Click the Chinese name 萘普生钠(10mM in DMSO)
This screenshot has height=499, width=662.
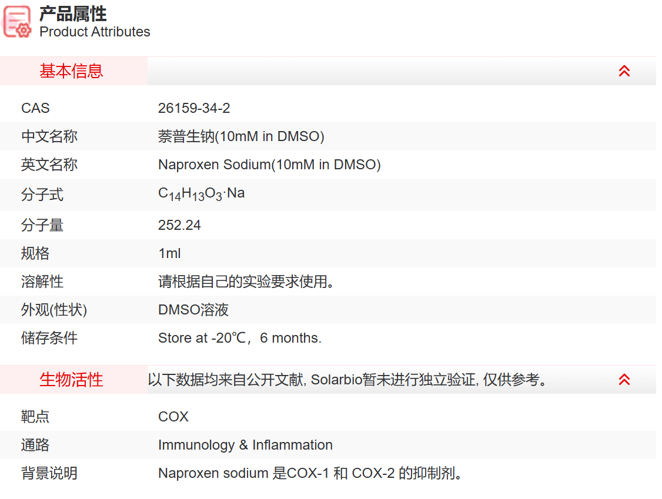(x=241, y=136)
